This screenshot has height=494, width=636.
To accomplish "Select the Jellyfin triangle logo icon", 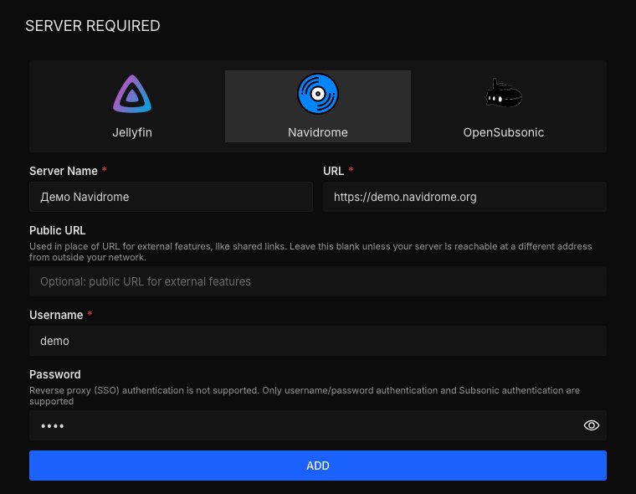I will [132, 94].
